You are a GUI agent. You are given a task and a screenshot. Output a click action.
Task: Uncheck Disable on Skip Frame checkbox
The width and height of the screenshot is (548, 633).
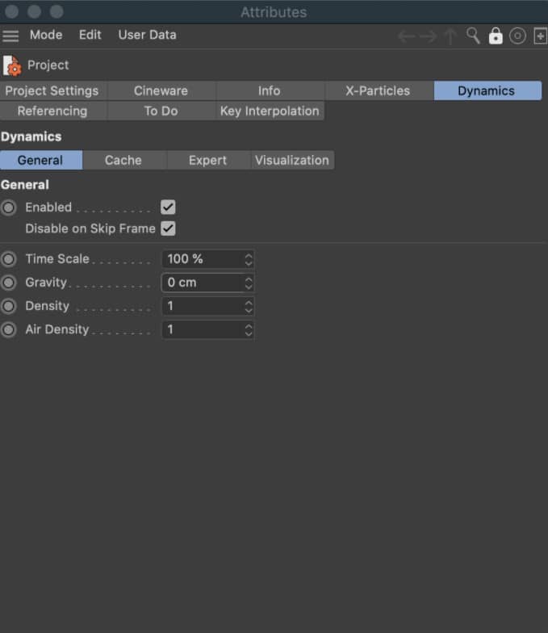click(168, 228)
